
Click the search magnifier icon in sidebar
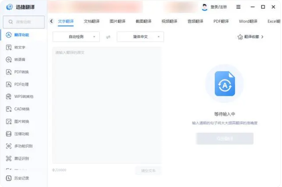tap(11, 22)
